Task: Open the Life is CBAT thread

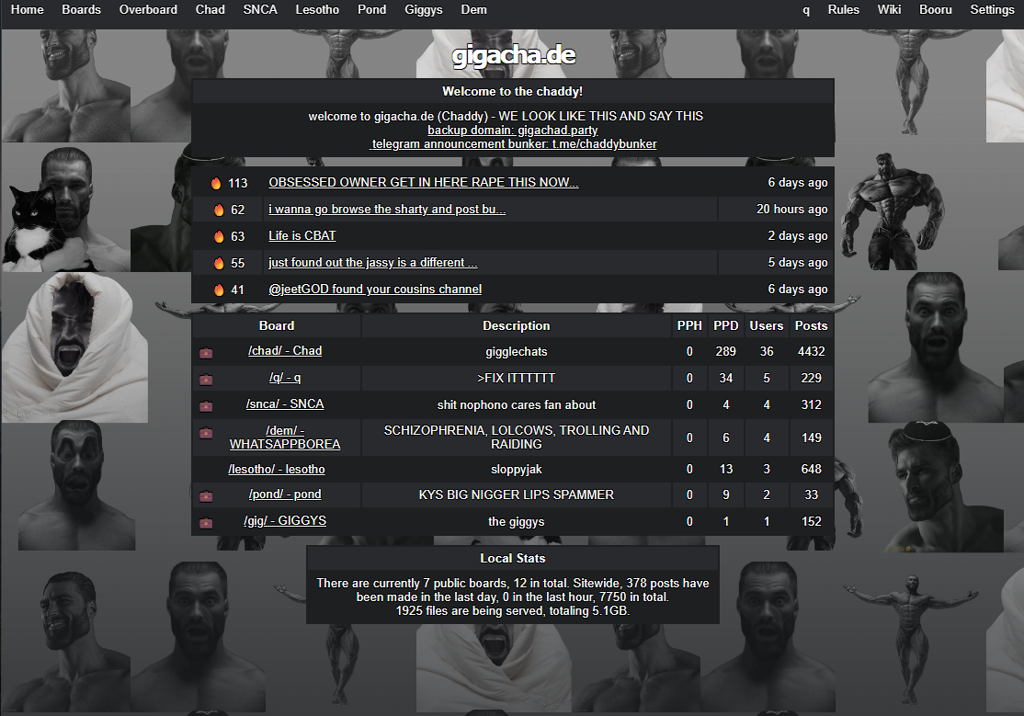Action: tap(302, 236)
